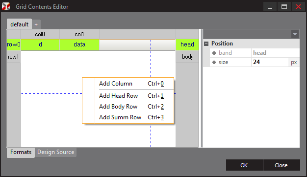Select the Formats tab

(x=21, y=152)
